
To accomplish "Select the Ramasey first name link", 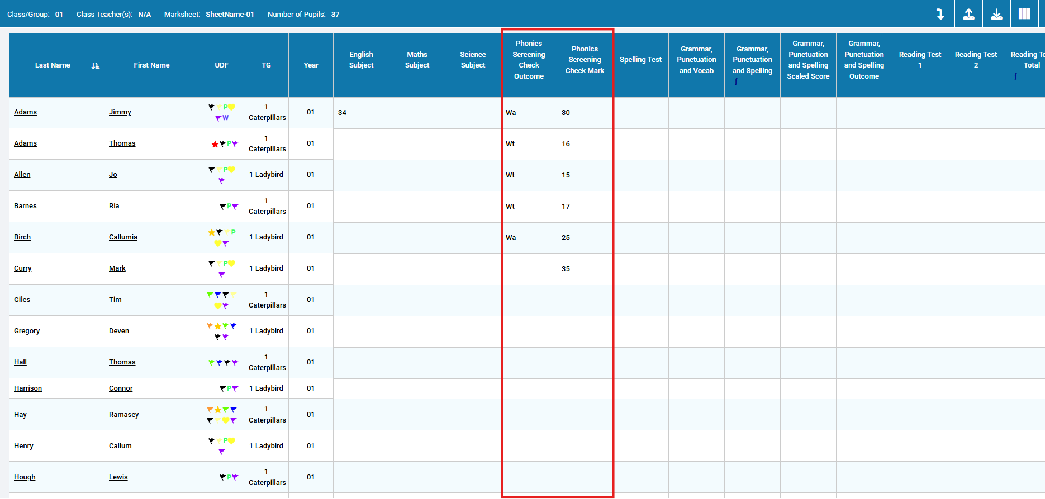I will [123, 415].
